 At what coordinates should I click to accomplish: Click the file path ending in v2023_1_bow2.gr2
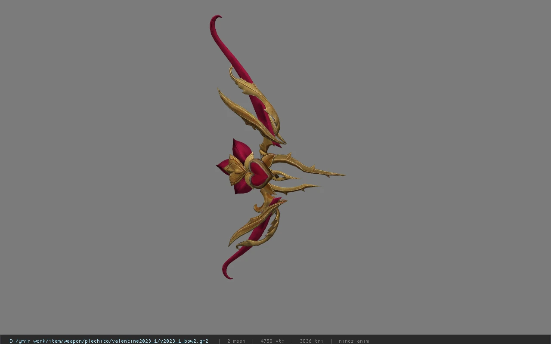(x=109, y=341)
